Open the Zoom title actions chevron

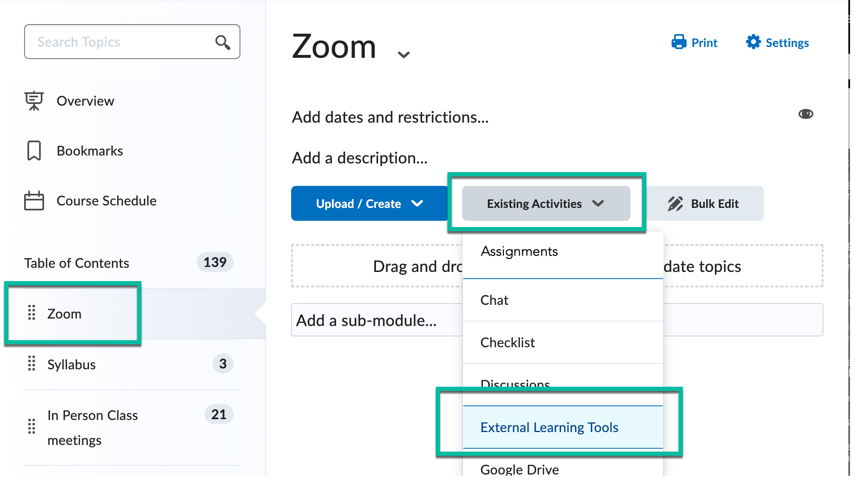pyautogui.click(x=403, y=54)
